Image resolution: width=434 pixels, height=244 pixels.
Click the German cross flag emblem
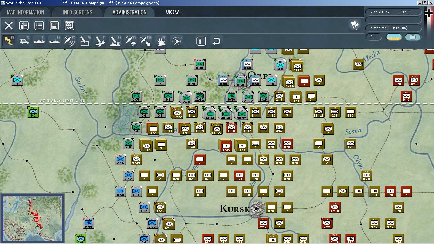429,13
